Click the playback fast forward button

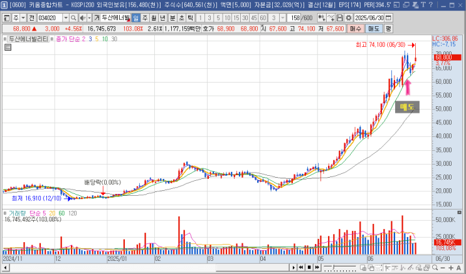point(317,268)
